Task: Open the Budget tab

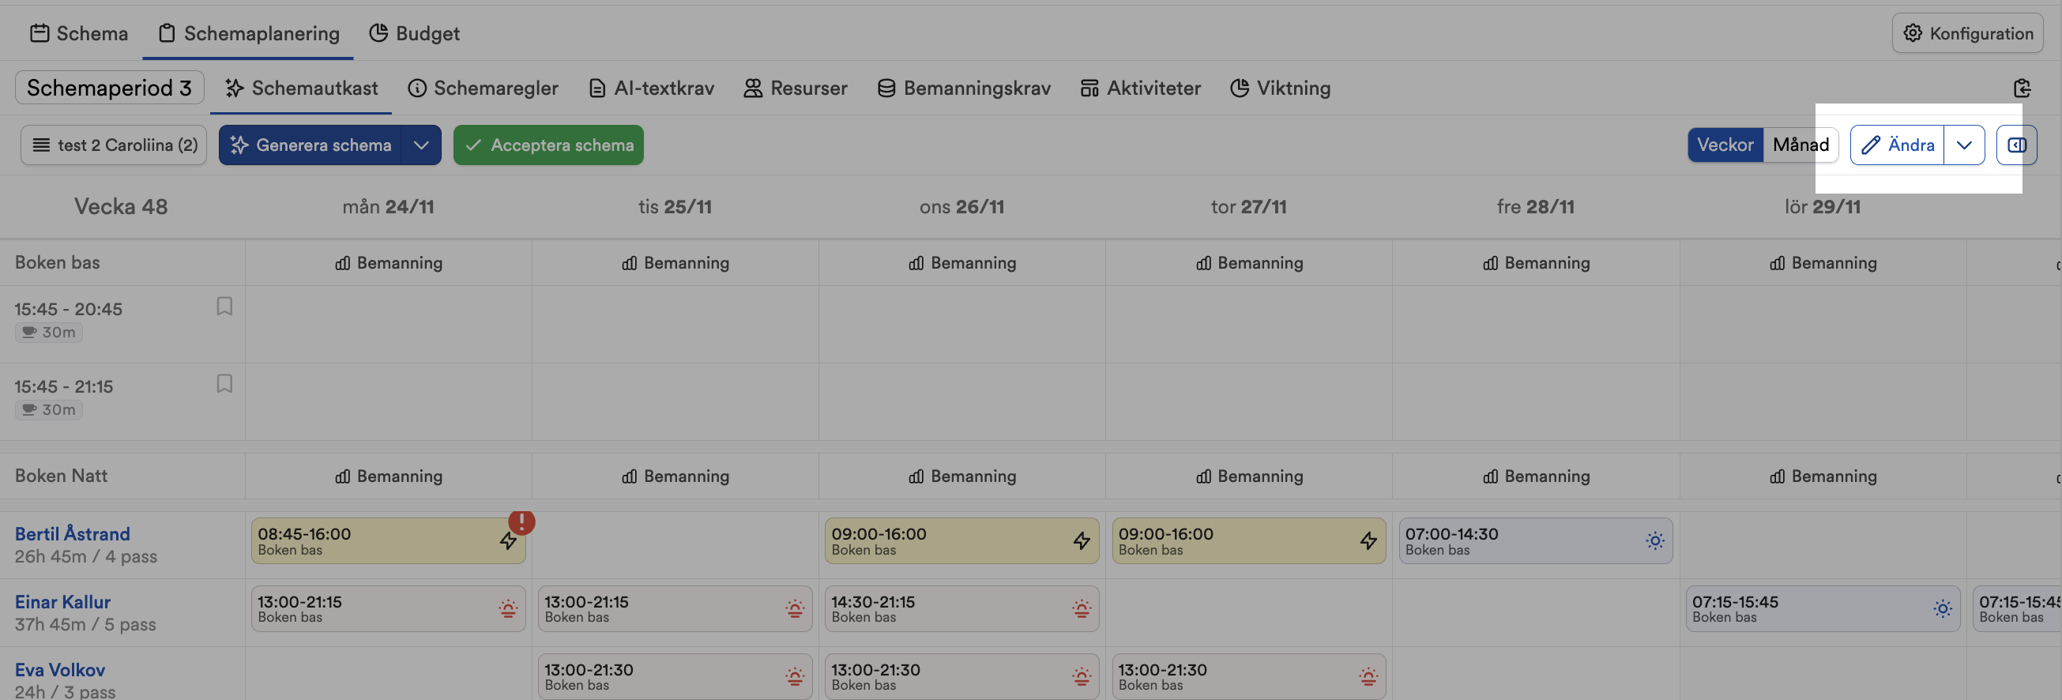Action: click(x=414, y=33)
